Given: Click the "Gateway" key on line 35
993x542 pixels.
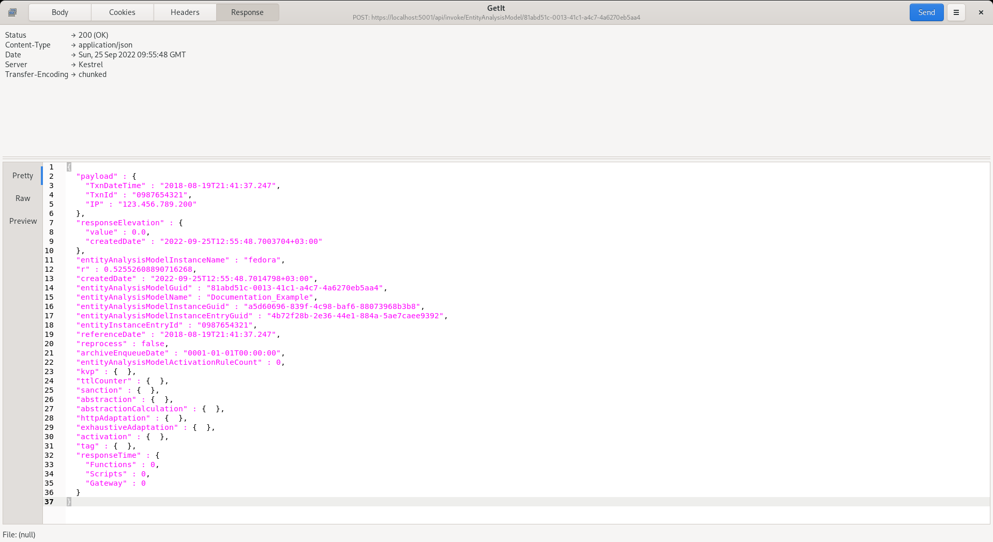Looking at the screenshot, I should tap(106, 484).
